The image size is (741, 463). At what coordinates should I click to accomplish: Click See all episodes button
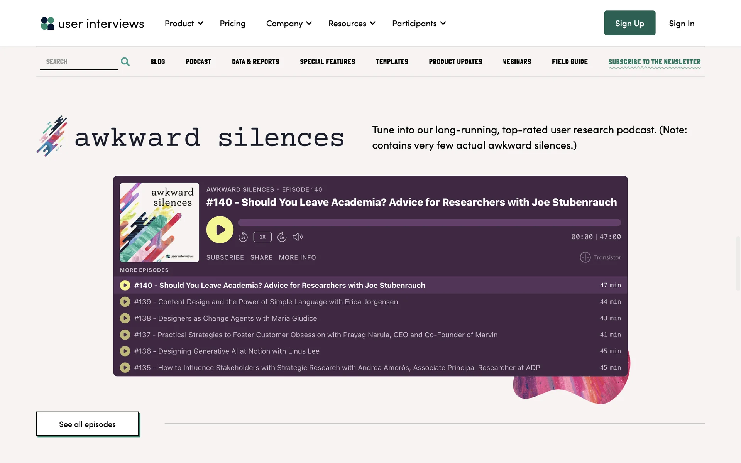(x=88, y=424)
